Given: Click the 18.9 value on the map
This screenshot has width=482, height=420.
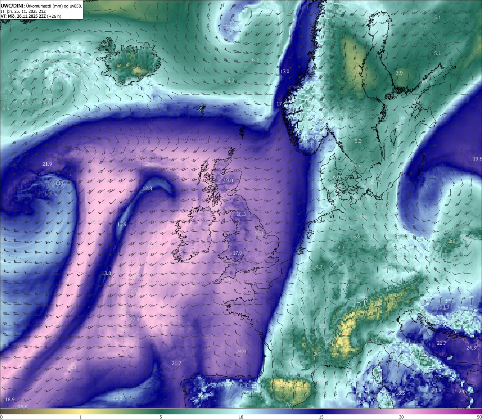Looking at the screenshot, I should point(10,399).
